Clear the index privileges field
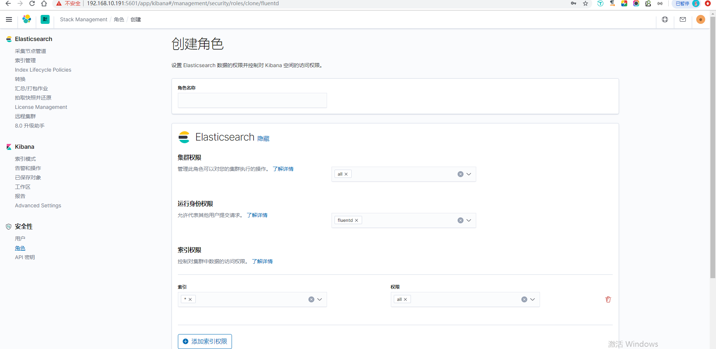 524,299
